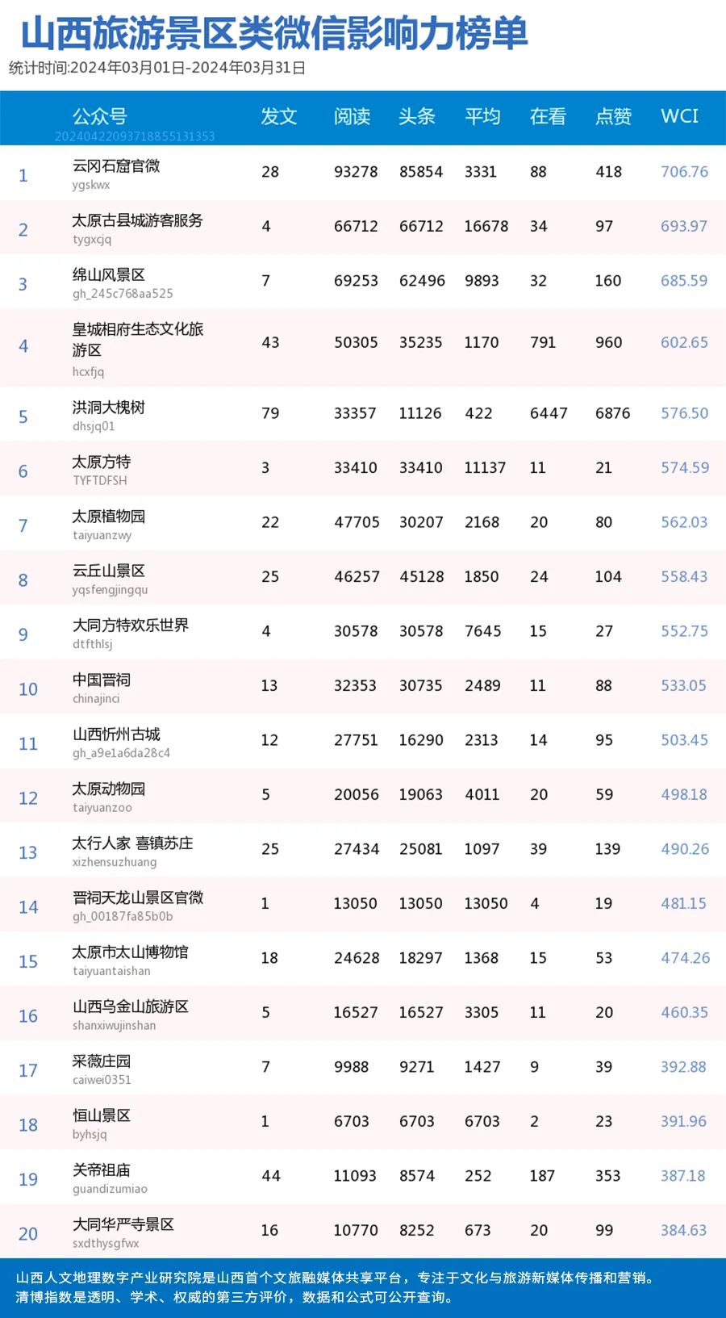This screenshot has width=726, height=1318.
Task: Select the 头条 column header
Action: [x=417, y=116]
